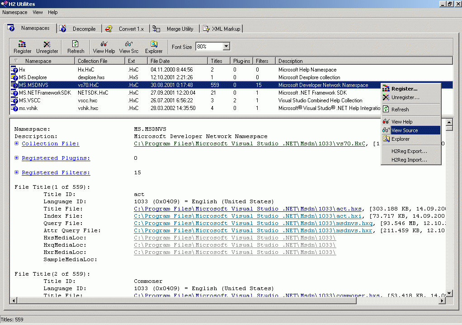Open the vs70.HxC file path link
This screenshot has width=462, height=325.
(250, 143)
